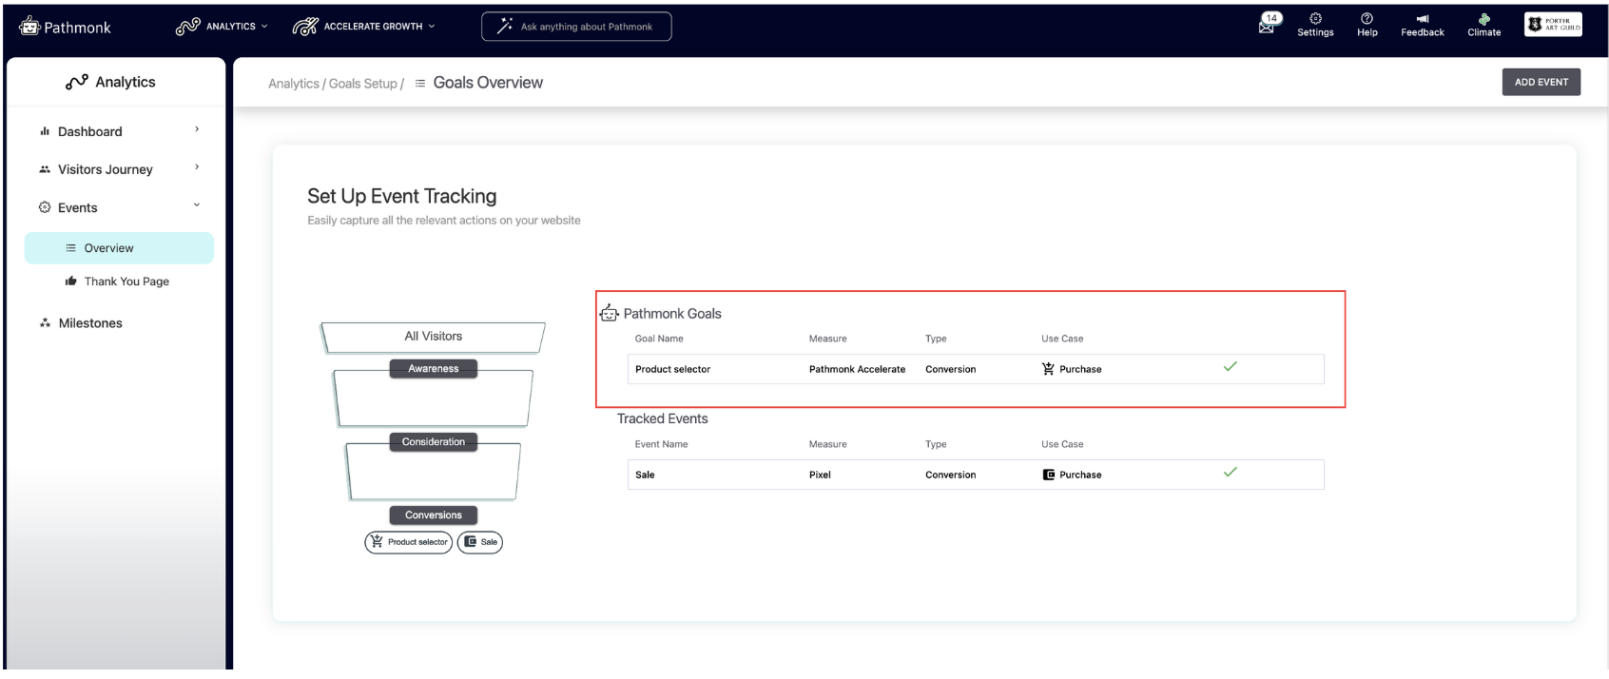Click the Product selector goal name

(x=672, y=369)
